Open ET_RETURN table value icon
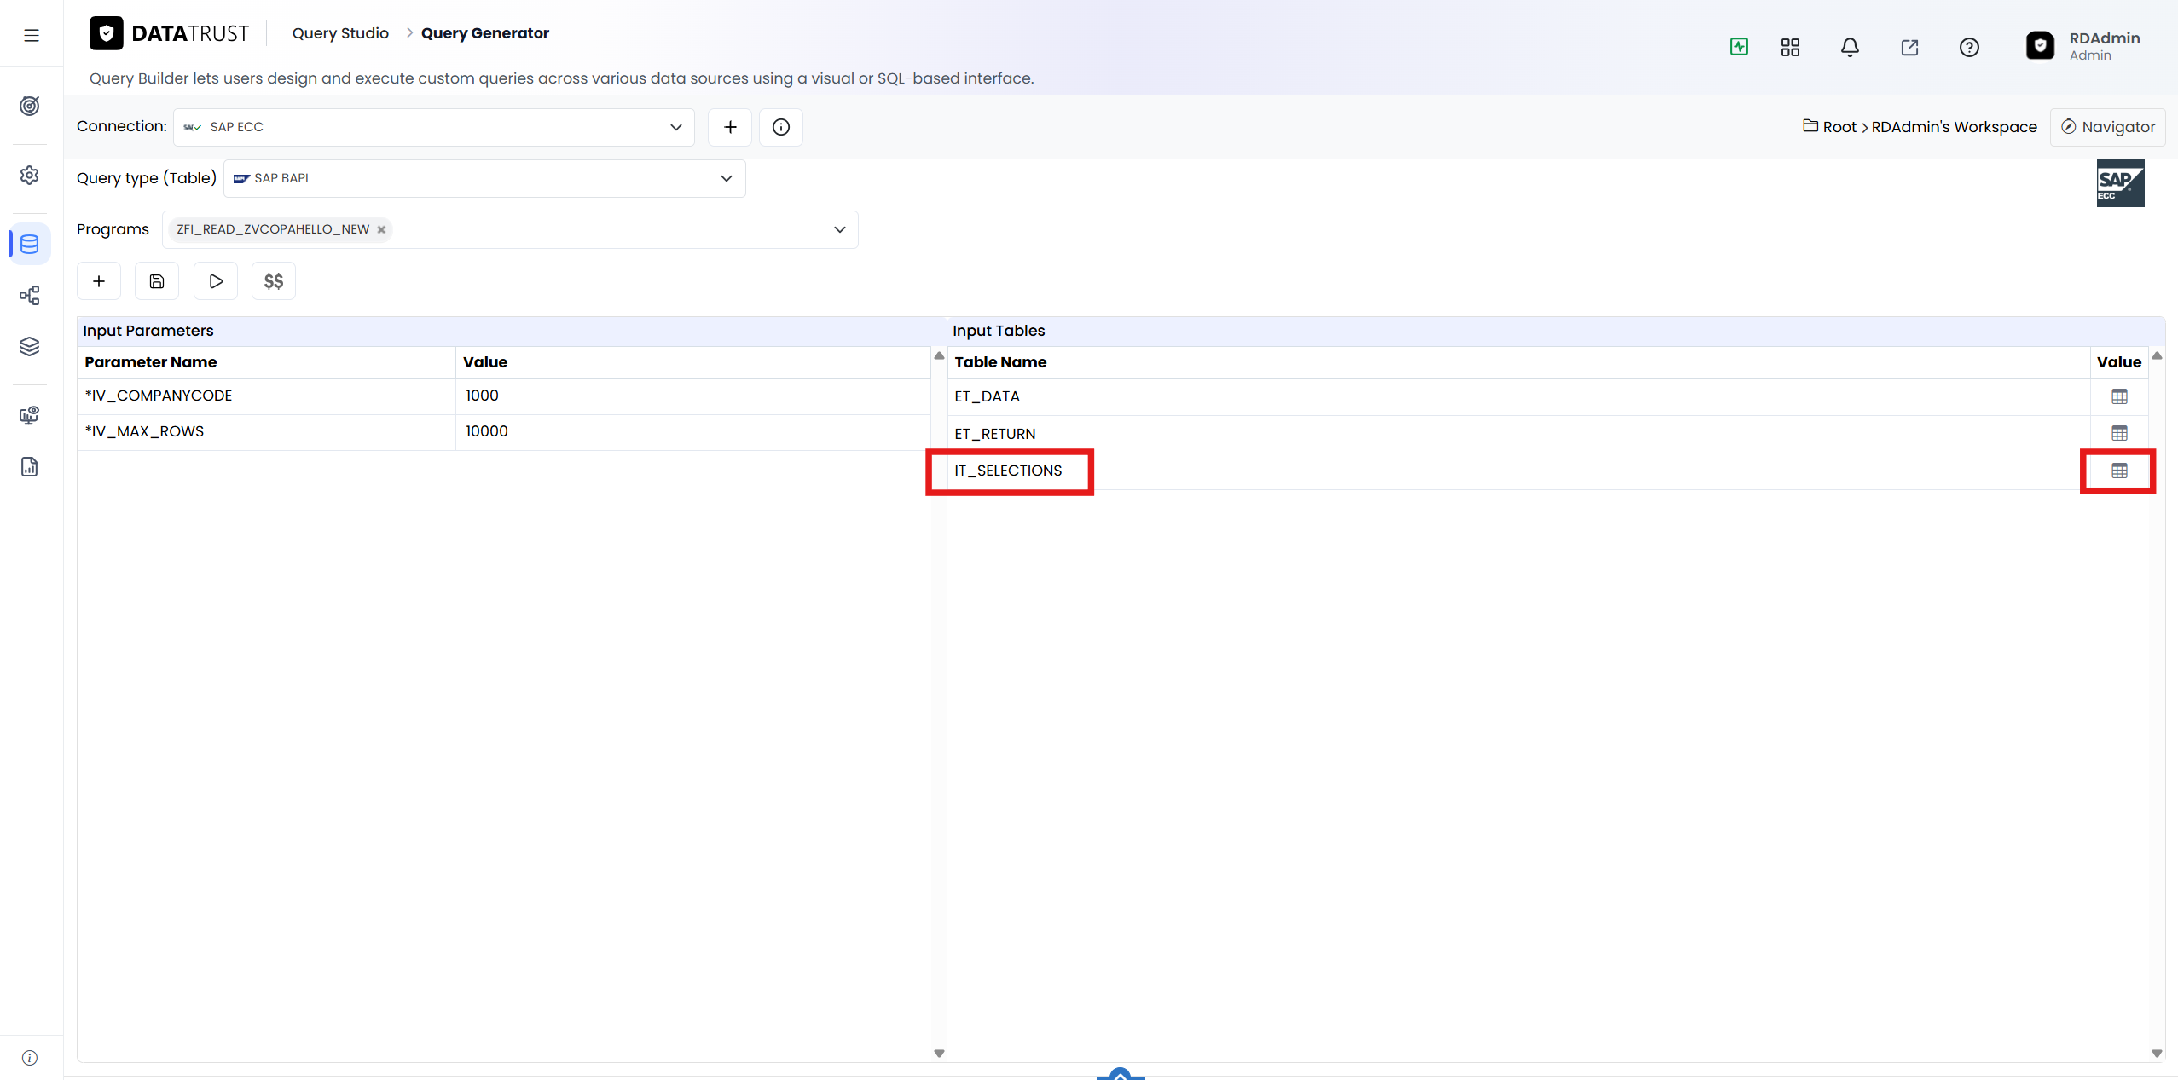 click(x=2119, y=433)
